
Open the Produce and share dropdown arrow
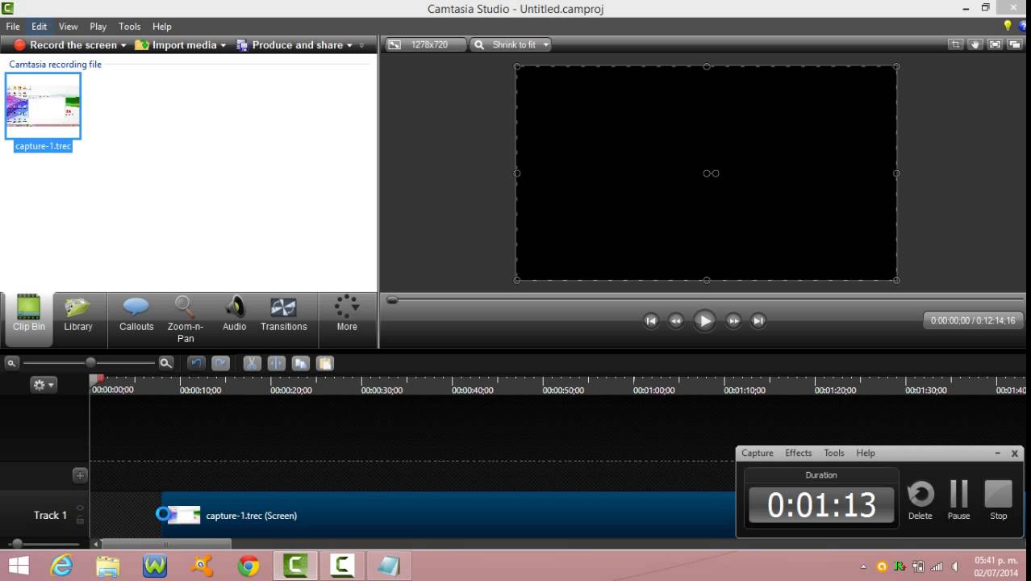tap(349, 45)
